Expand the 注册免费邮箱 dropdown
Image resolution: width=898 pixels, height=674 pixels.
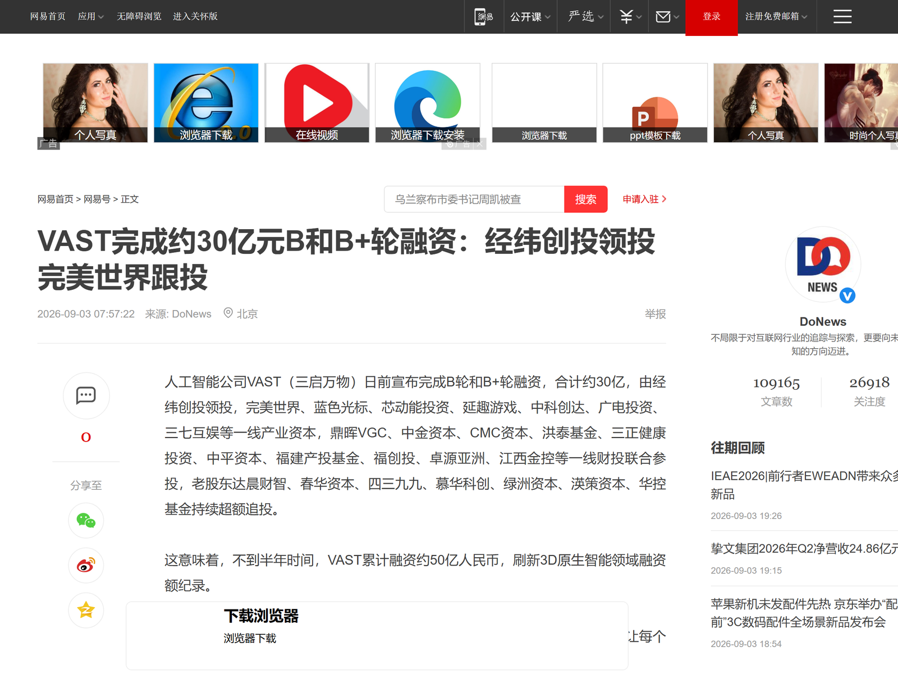coord(776,17)
